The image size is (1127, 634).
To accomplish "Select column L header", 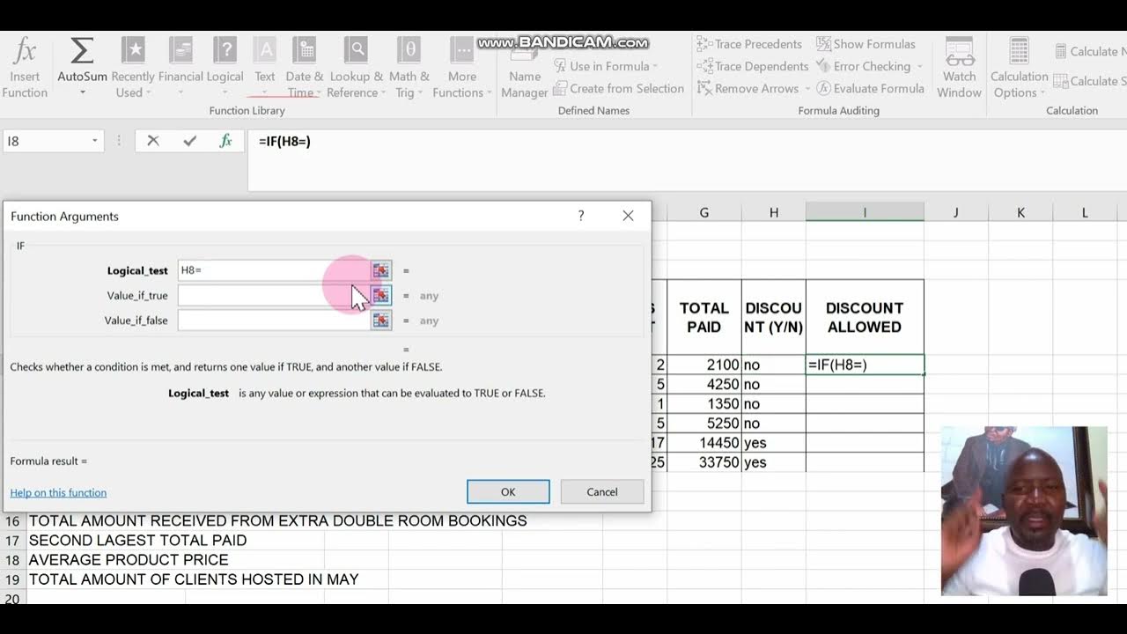I will click(x=1085, y=212).
